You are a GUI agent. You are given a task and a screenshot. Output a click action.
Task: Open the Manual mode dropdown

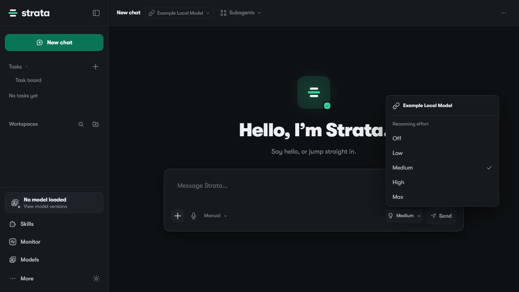click(215, 216)
